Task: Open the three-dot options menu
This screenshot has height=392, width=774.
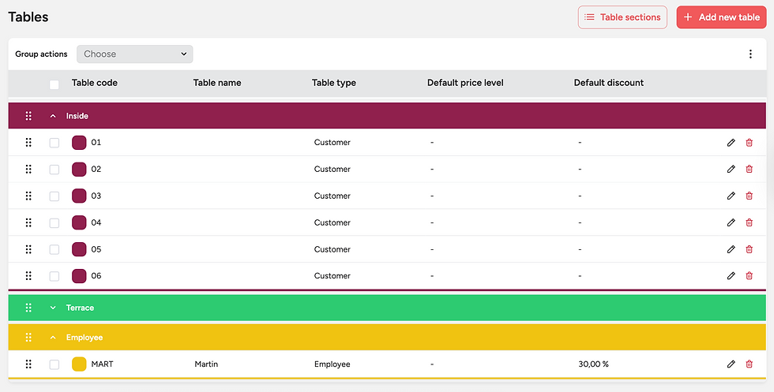Action: pos(750,54)
